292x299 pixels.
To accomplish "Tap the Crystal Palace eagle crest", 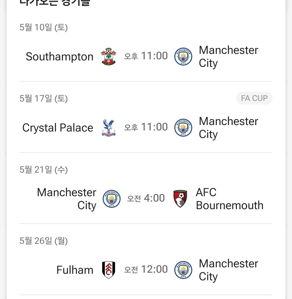I will [109, 127].
